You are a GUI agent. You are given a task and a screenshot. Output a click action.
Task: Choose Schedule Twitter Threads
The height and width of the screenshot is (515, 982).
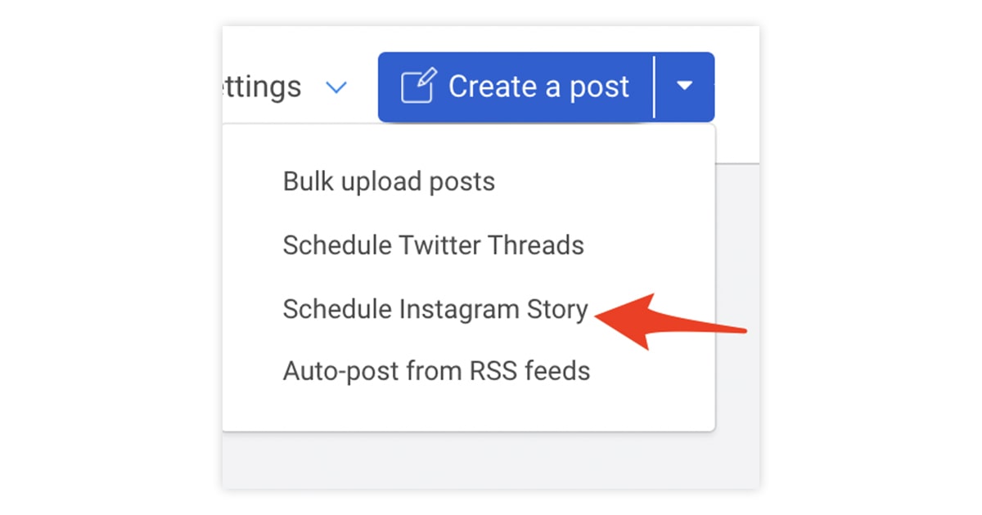point(433,245)
